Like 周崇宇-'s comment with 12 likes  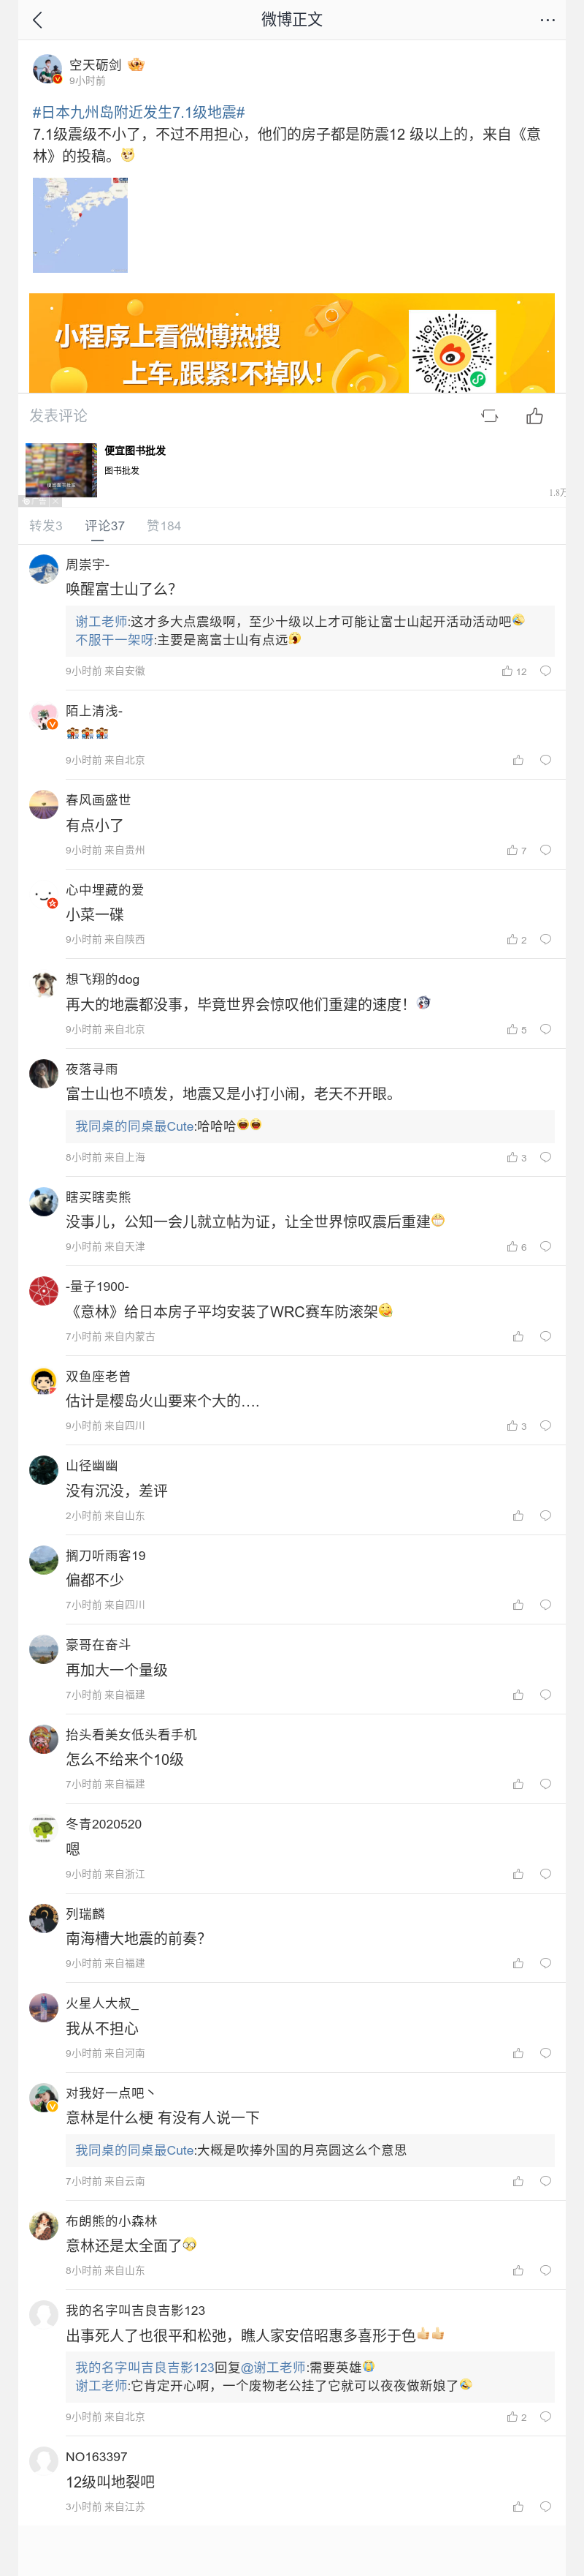(508, 671)
